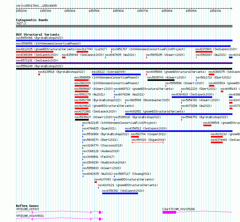Click the nsv3117743 (Lu2017) label
Screen dimensions: 240x222
92,49
